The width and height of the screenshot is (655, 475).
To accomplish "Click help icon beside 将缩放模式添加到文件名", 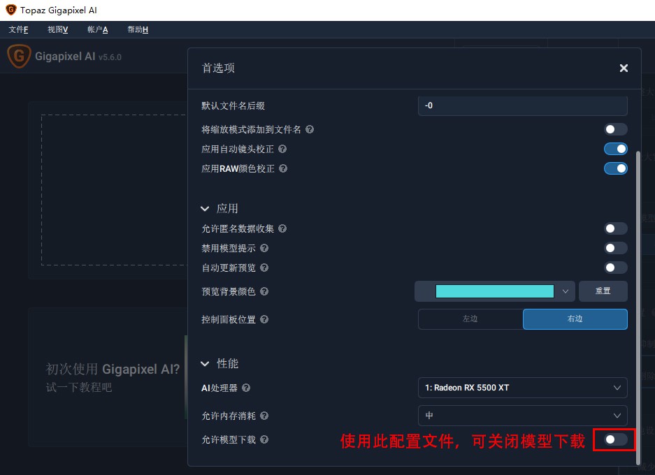I will [x=310, y=129].
